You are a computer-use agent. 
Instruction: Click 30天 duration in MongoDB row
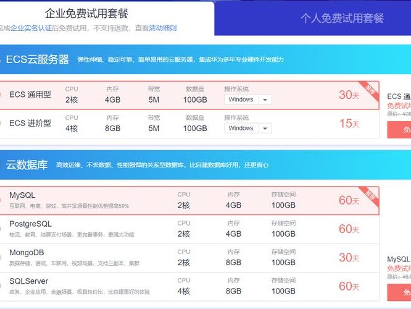[x=349, y=258]
